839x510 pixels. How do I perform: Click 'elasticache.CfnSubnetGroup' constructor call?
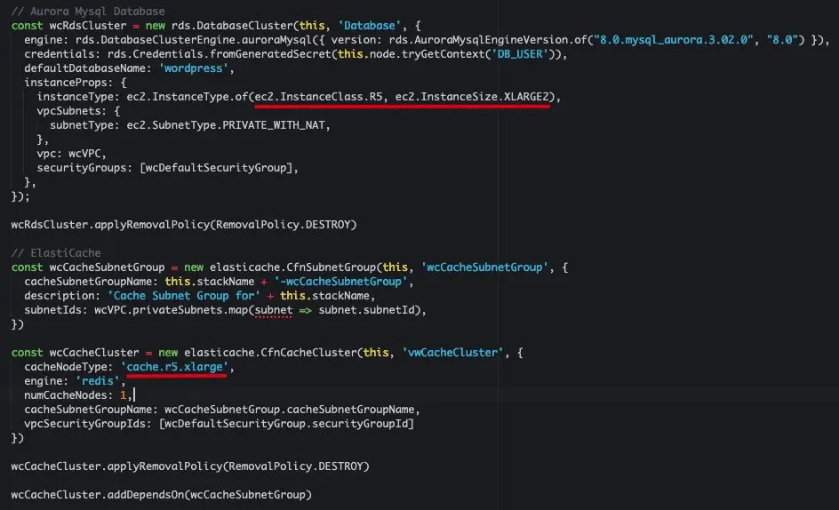293,267
